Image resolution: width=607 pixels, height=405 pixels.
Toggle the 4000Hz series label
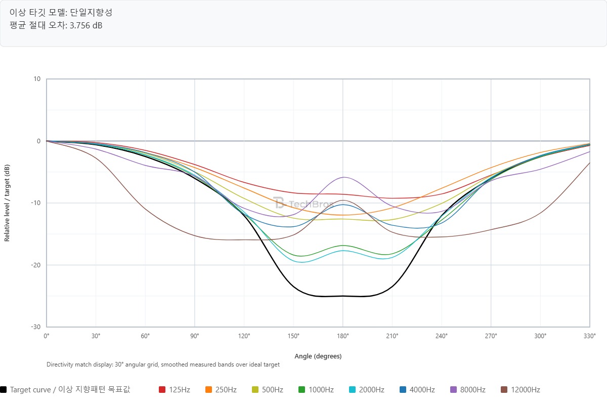[x=422, y=390]
